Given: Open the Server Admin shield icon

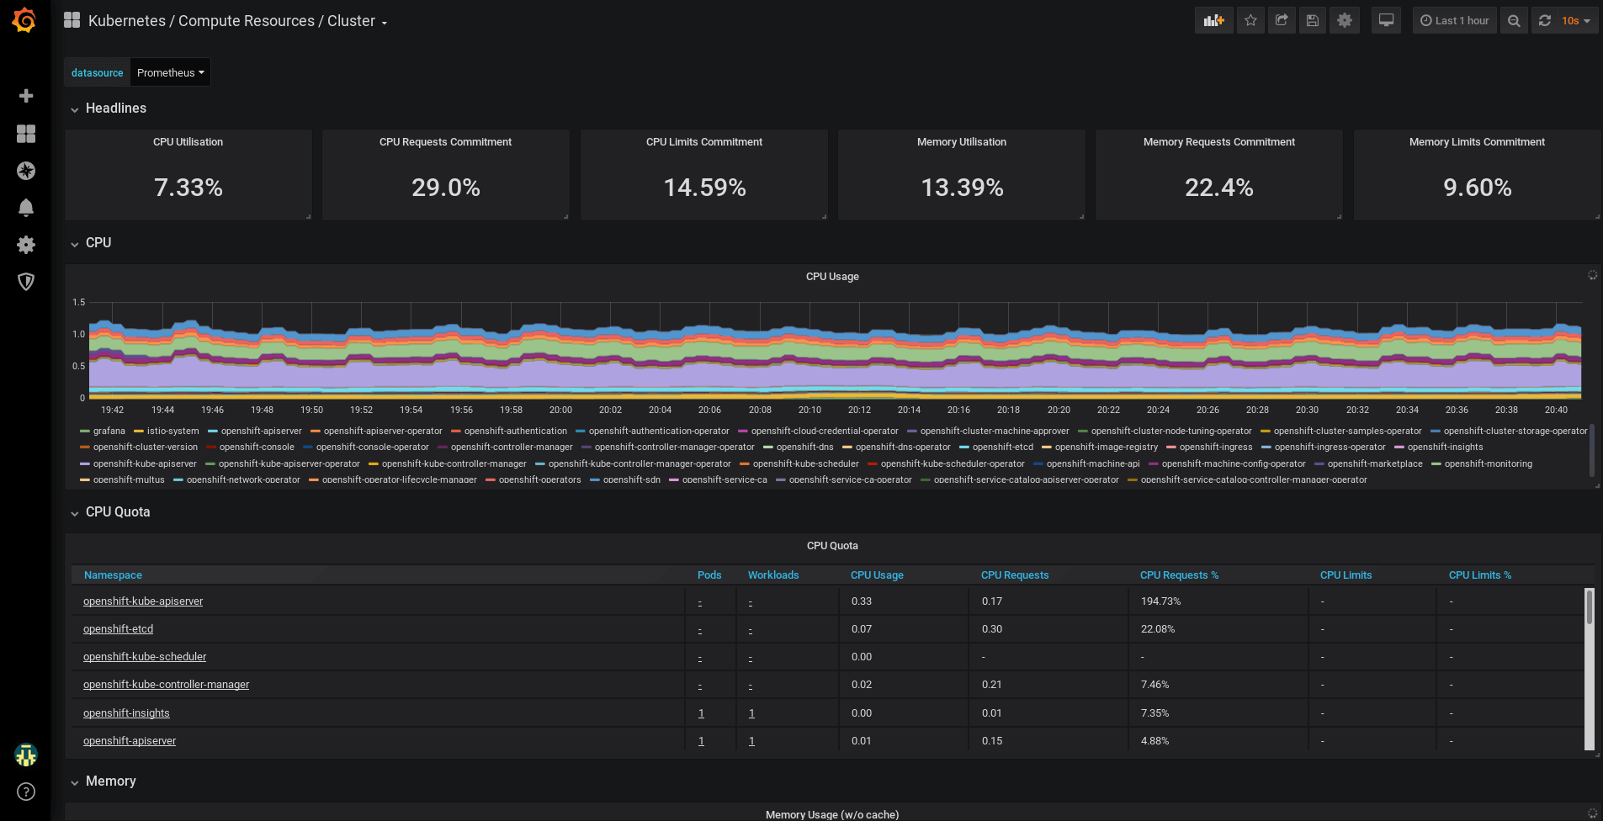Looking at the screenshot, I should pyautogui.click(x=26, y=282).
